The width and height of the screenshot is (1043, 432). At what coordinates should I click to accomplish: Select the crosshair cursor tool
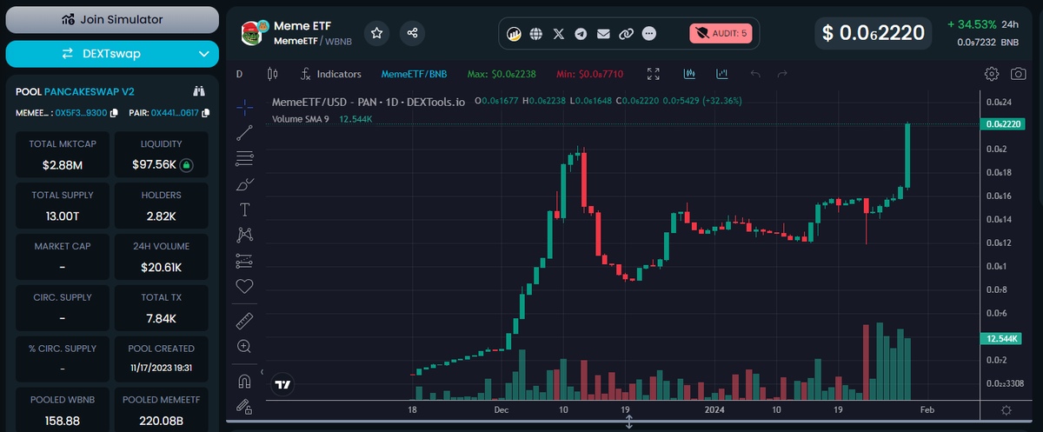coord(245,107)
